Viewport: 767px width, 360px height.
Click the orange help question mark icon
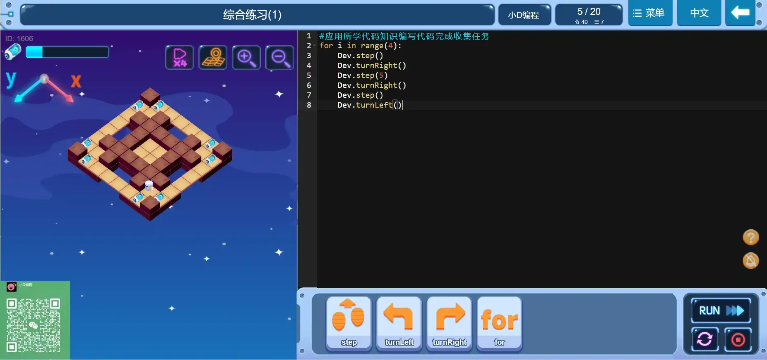[x=750, y=238]
